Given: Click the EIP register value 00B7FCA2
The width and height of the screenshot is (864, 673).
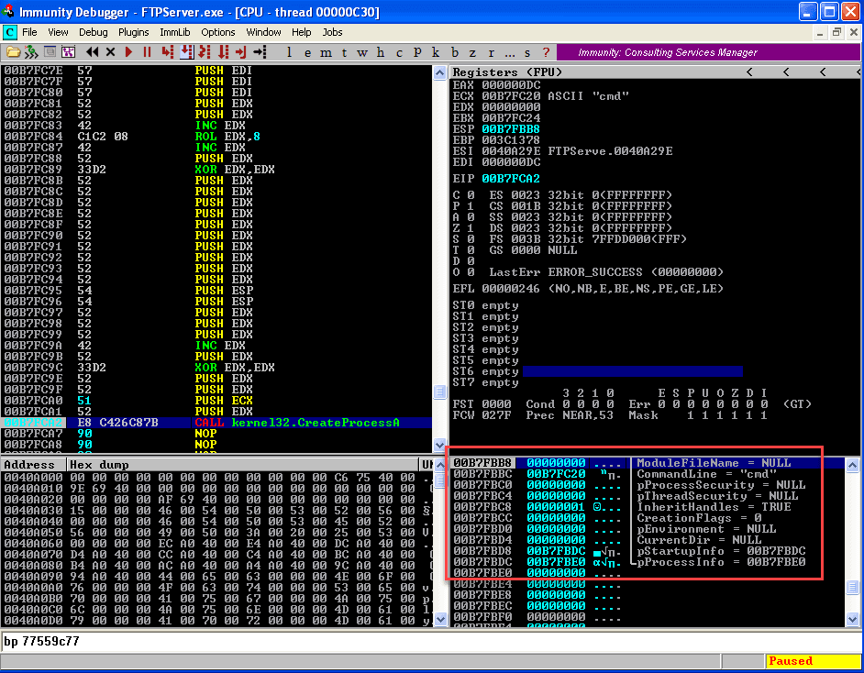Looking at the screenshot, I should (x=511, y=179).
